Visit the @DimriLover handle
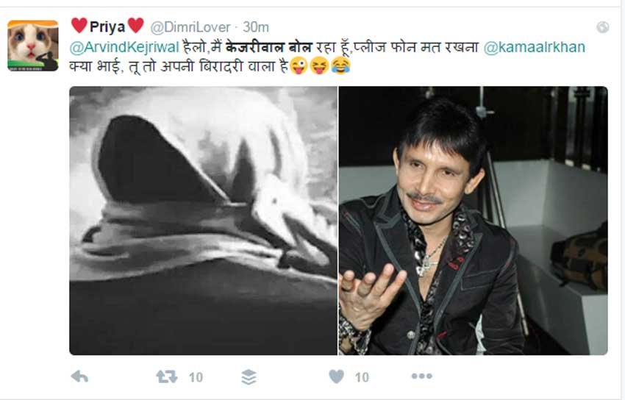 coord(190,27)
